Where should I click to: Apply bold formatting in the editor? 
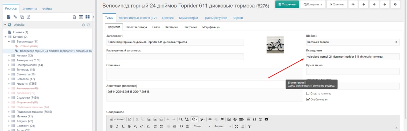coord(111,126)
